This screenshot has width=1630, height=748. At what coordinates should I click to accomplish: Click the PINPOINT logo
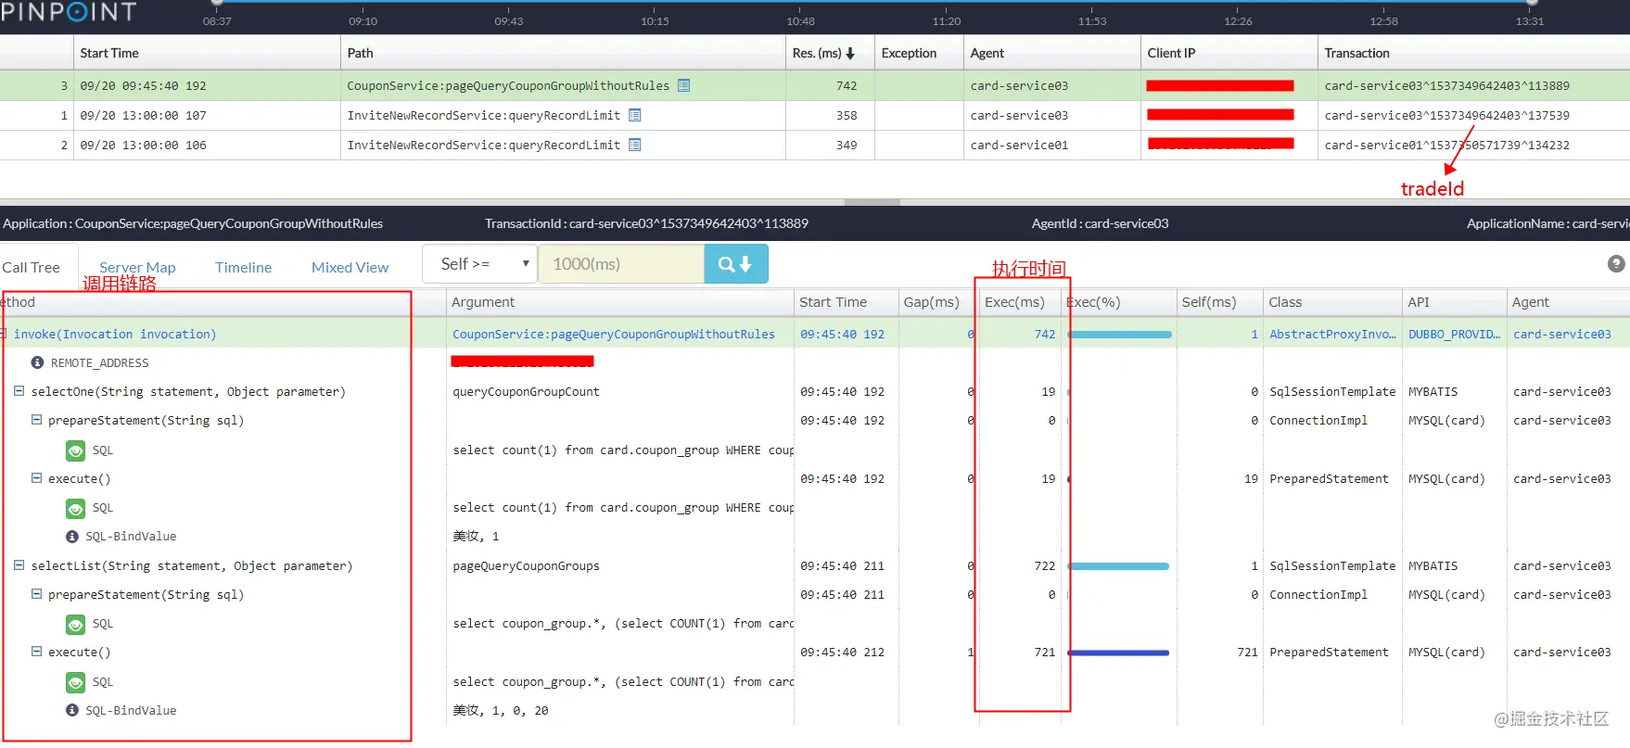[69, 11]
